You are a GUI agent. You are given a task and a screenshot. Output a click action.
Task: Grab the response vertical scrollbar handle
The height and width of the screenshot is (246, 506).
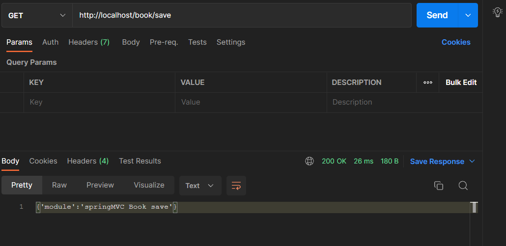point(475,207)
